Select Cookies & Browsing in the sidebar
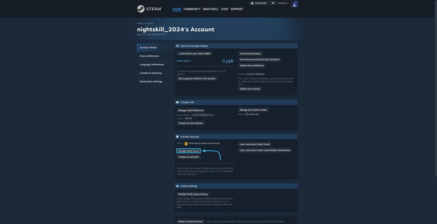437x224 pixels. (x=151, y=73)
